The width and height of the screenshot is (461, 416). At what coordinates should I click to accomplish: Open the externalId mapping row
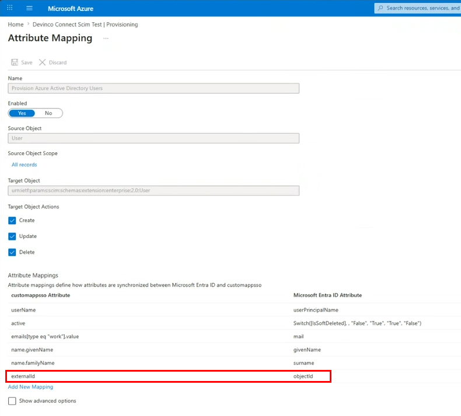pyautogui.click(x=23, y=376)
